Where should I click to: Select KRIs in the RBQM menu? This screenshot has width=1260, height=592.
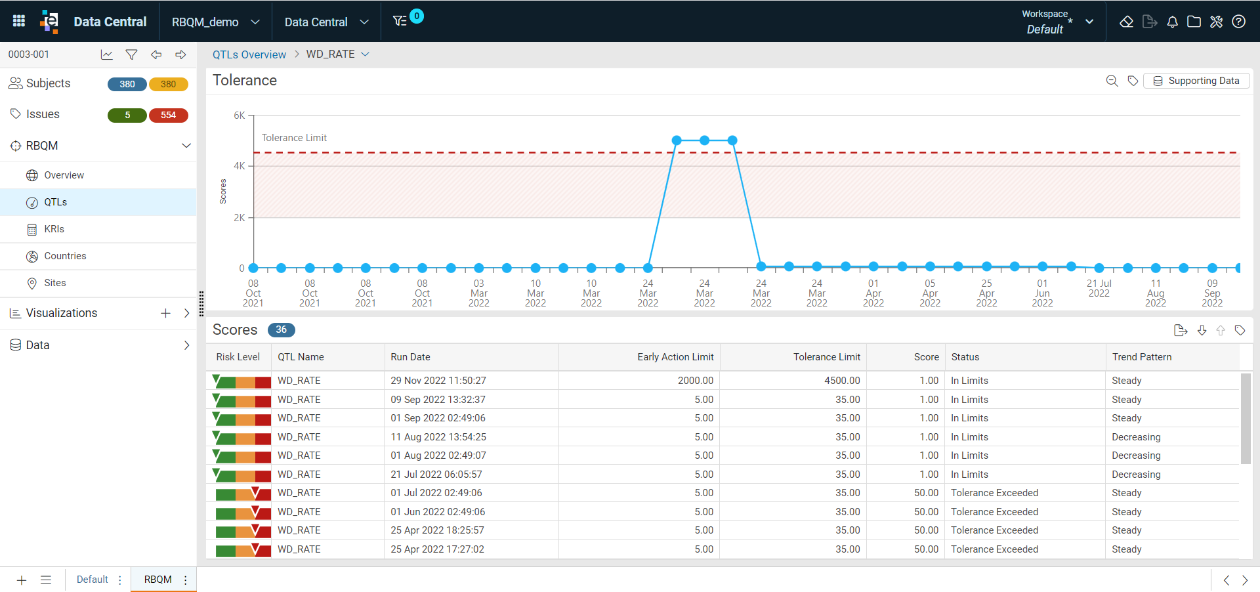click(98, 229)
